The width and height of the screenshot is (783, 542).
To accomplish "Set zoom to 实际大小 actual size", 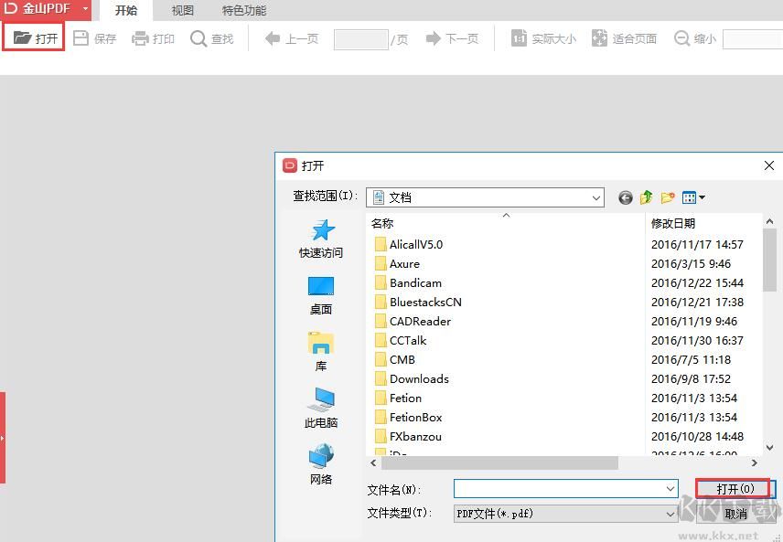I will point(542,38).
